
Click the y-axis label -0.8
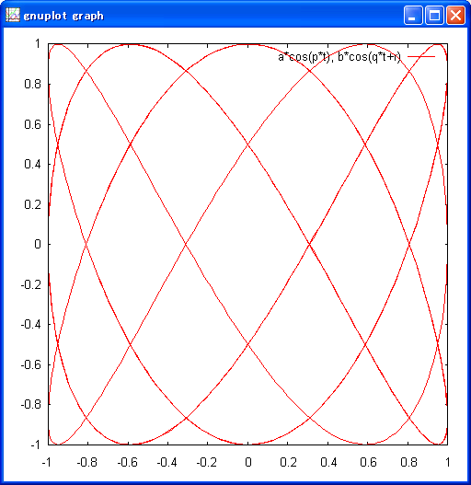(x=31, y=404)
